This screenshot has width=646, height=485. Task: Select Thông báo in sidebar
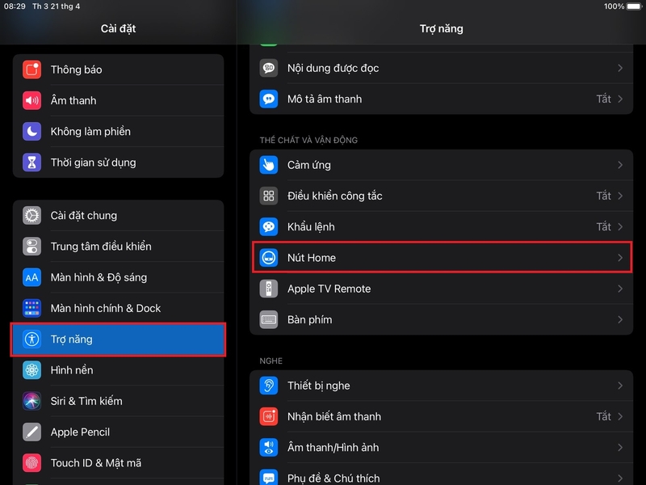[x=118, y=70]
